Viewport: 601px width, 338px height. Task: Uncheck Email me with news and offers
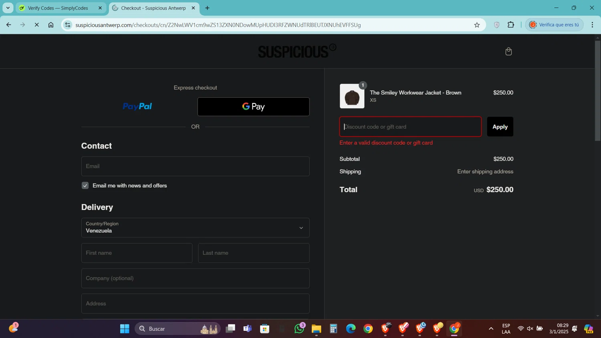pyautogui.click(x=85, y=185)
